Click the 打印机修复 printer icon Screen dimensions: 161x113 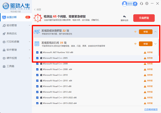[x=4, y=42]
